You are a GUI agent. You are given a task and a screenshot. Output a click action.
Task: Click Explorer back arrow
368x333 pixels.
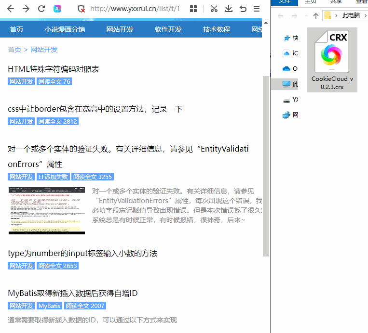point(280,16)
